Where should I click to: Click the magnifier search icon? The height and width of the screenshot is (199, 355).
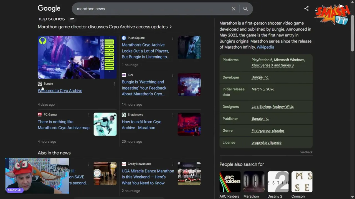[245, 9]
